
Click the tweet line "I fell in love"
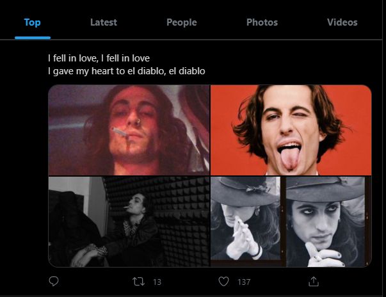99,58
